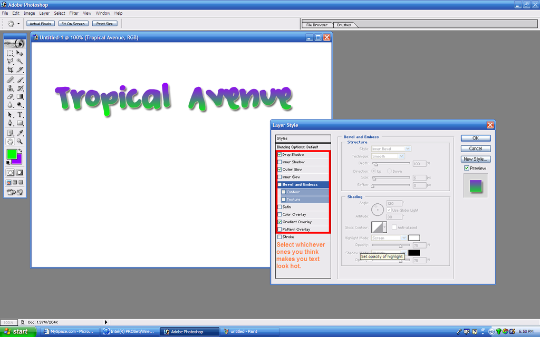The width and height of the screenshot is (540, 337).
Task: Select the Dodge tool
Action: point(20,105)
